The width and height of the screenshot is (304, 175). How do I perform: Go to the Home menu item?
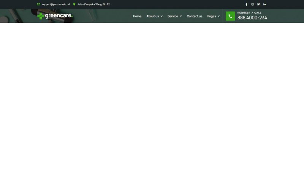tap(137, 16)
